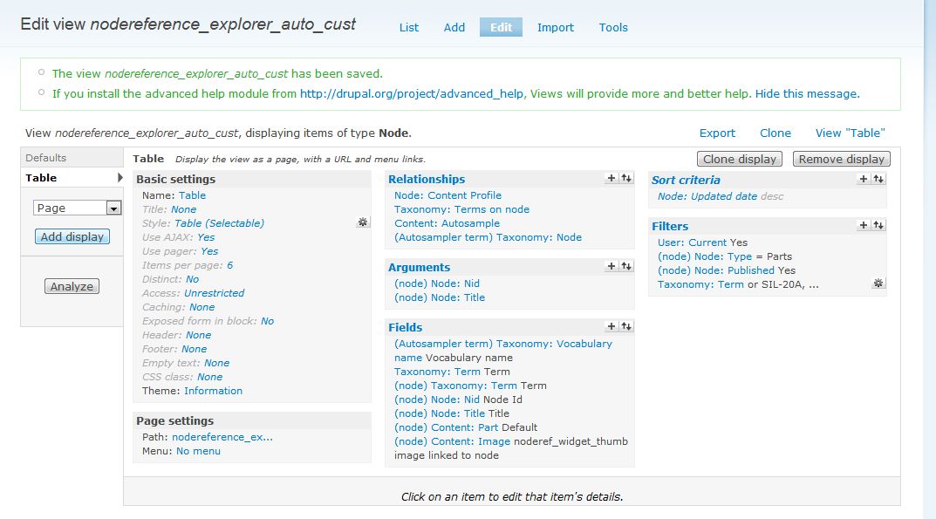936x519 pixels.
Task: Rearrange filters with the arrows icon
Action: click(878, 225)
